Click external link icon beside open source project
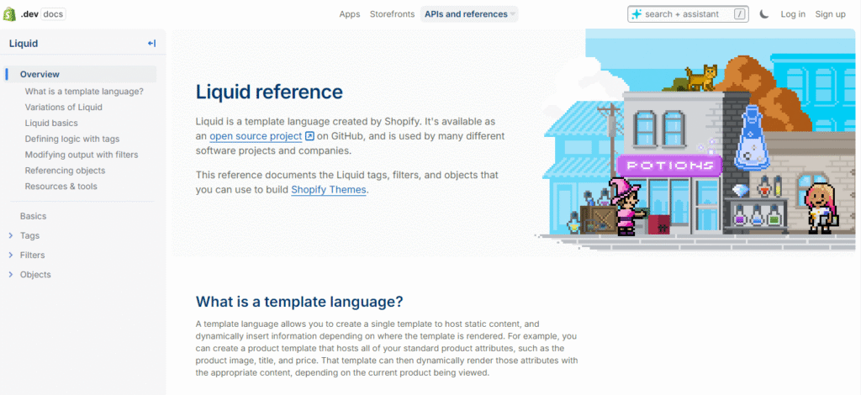Viewport: 861px width, 395px height. (309, 136)
